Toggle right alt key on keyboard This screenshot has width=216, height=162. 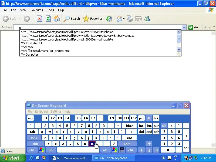105,150
